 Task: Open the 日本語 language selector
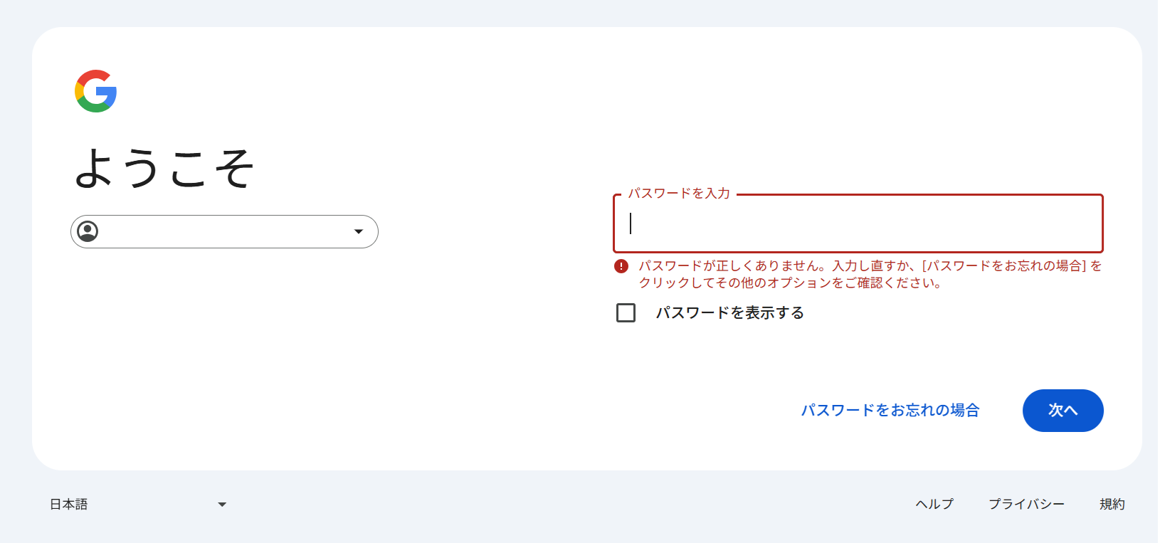(69, 504)
